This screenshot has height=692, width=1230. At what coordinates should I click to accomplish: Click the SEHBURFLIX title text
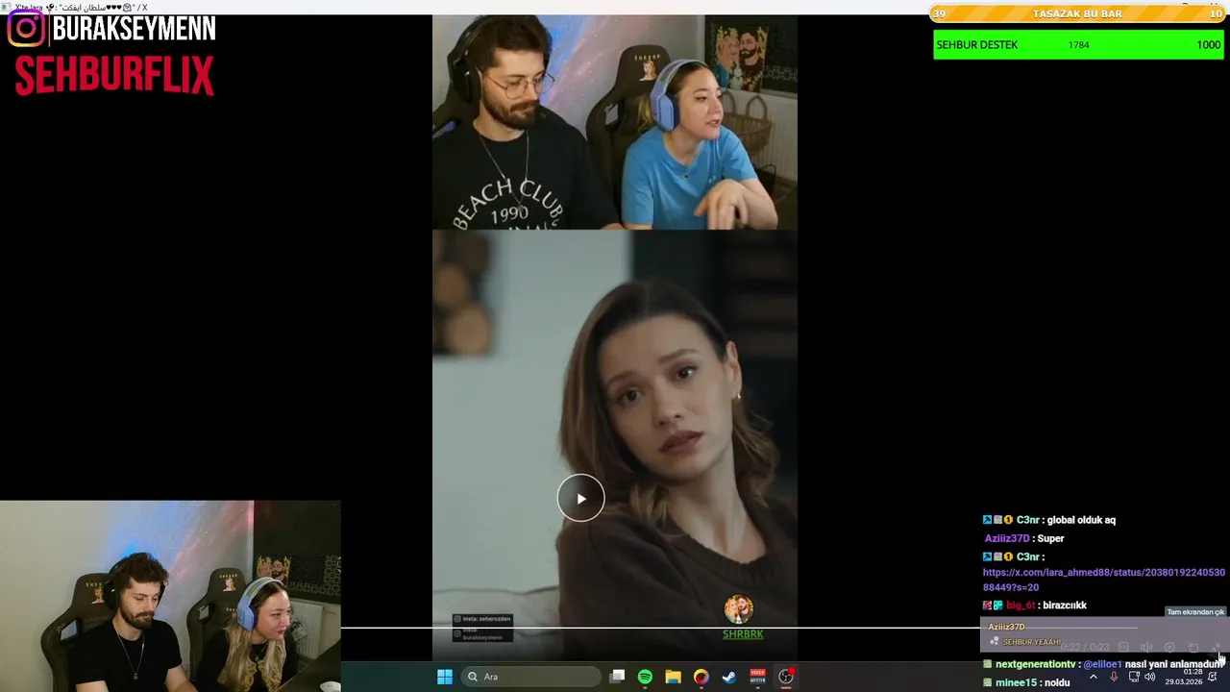(114, 76)
